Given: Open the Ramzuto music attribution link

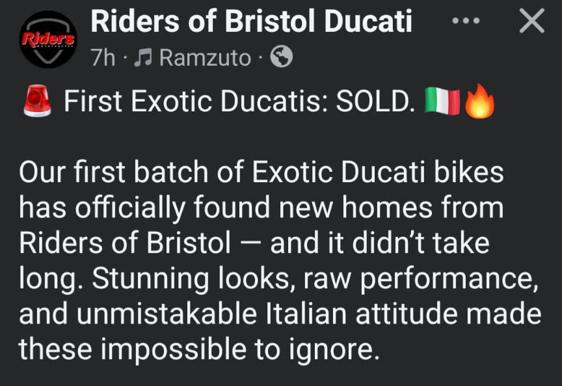Looking at the screenshot, I should click(x=205, y=58).
